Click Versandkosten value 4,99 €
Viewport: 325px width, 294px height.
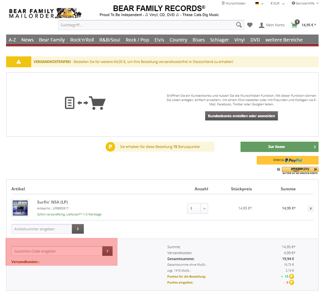(x=289, y=253)
